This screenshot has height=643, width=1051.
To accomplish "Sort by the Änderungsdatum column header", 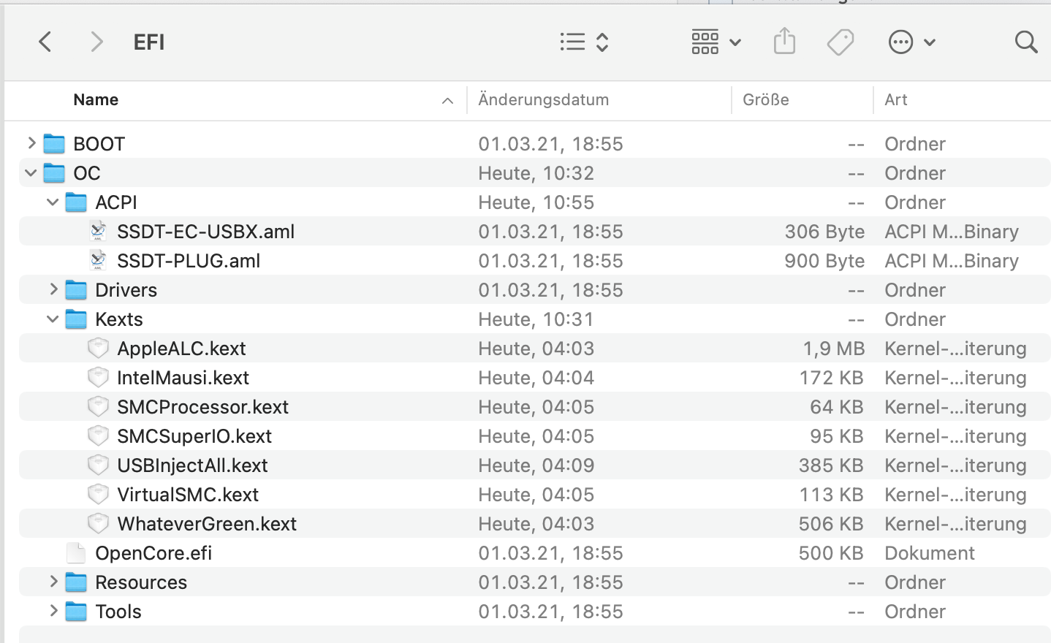I will click(x=543, y=100).
